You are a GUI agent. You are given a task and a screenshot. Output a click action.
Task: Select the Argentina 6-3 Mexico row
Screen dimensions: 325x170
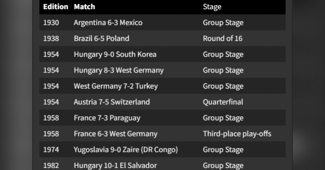coord(162,23)
